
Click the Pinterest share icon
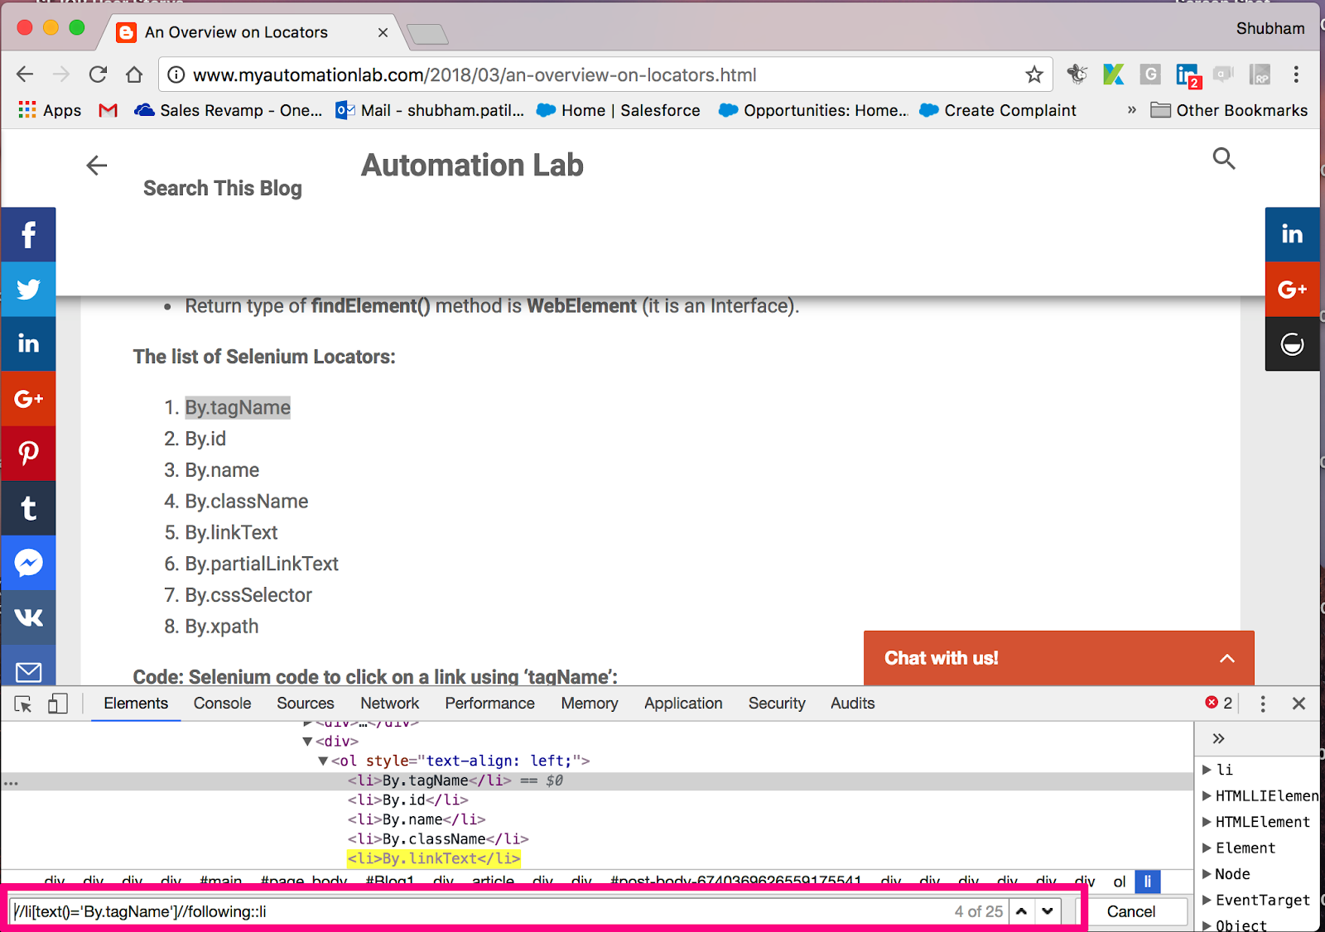[x=28, y=453]
